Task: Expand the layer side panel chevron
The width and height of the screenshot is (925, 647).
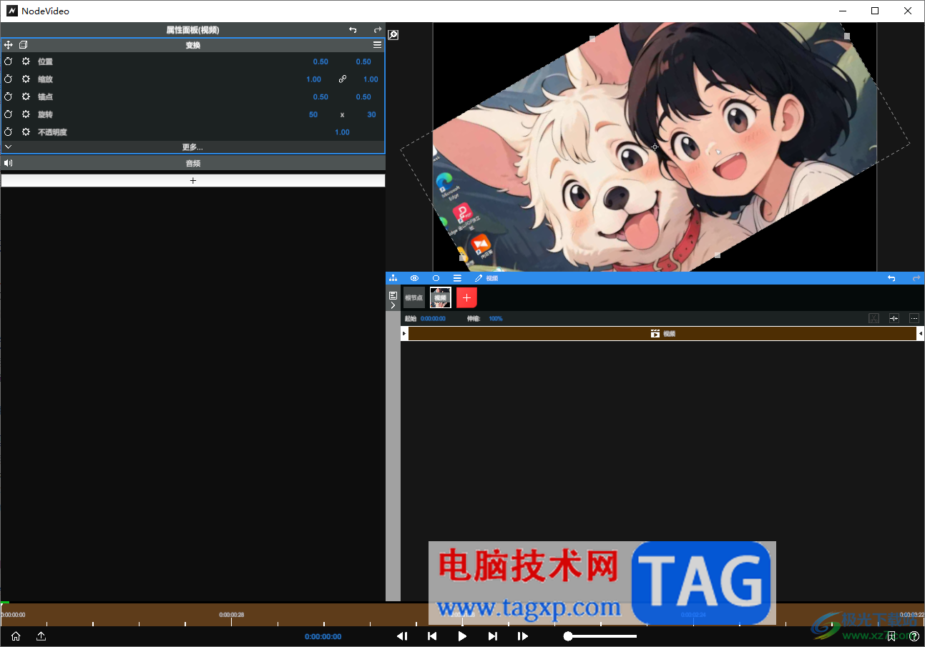Action: pyautogui.click(x=393, y=305)
